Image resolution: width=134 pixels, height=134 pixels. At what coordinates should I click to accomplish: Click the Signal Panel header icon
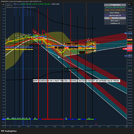click(111, 5)
